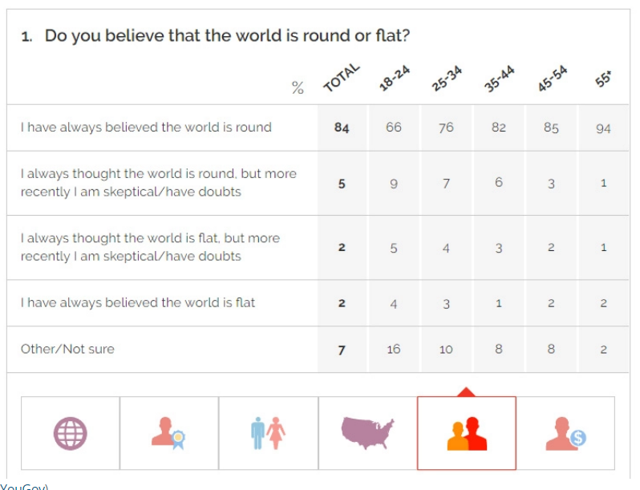The width and height of the screenshot is (640, 490).
Task: Click the 94 value in the 55+ column
Action: click(x=604, y=128)
